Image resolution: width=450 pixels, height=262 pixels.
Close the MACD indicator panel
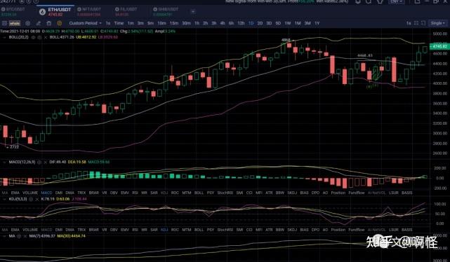[46, 163]
